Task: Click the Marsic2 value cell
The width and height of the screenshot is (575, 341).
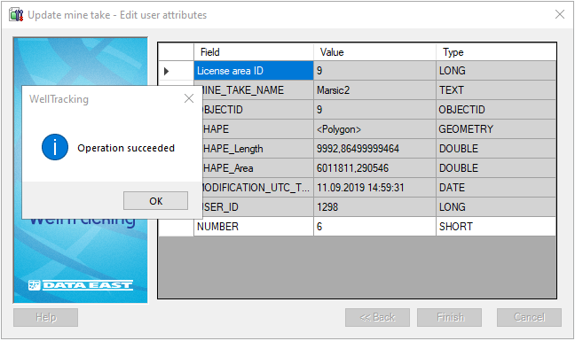Action: pos(374,90)
